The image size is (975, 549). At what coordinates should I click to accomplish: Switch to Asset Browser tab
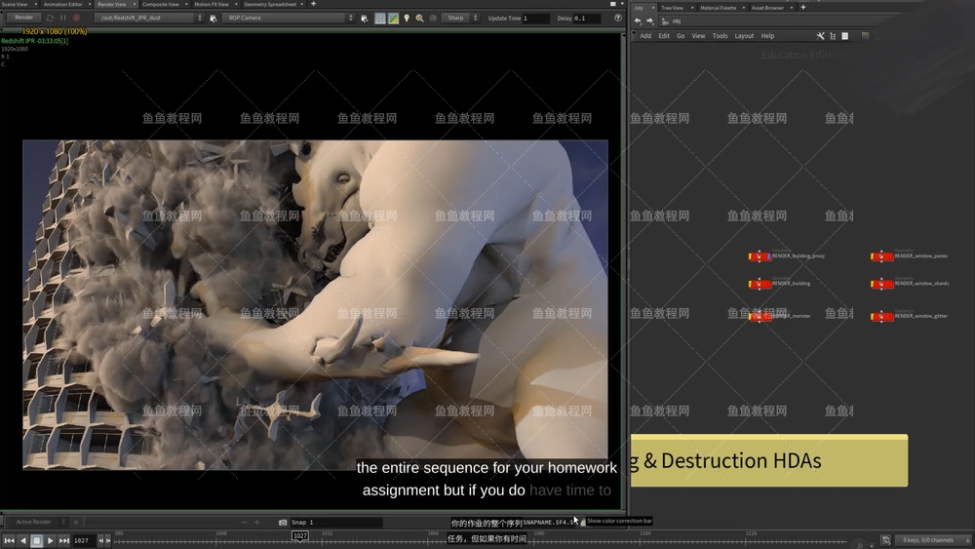click(x=768, y=8)
